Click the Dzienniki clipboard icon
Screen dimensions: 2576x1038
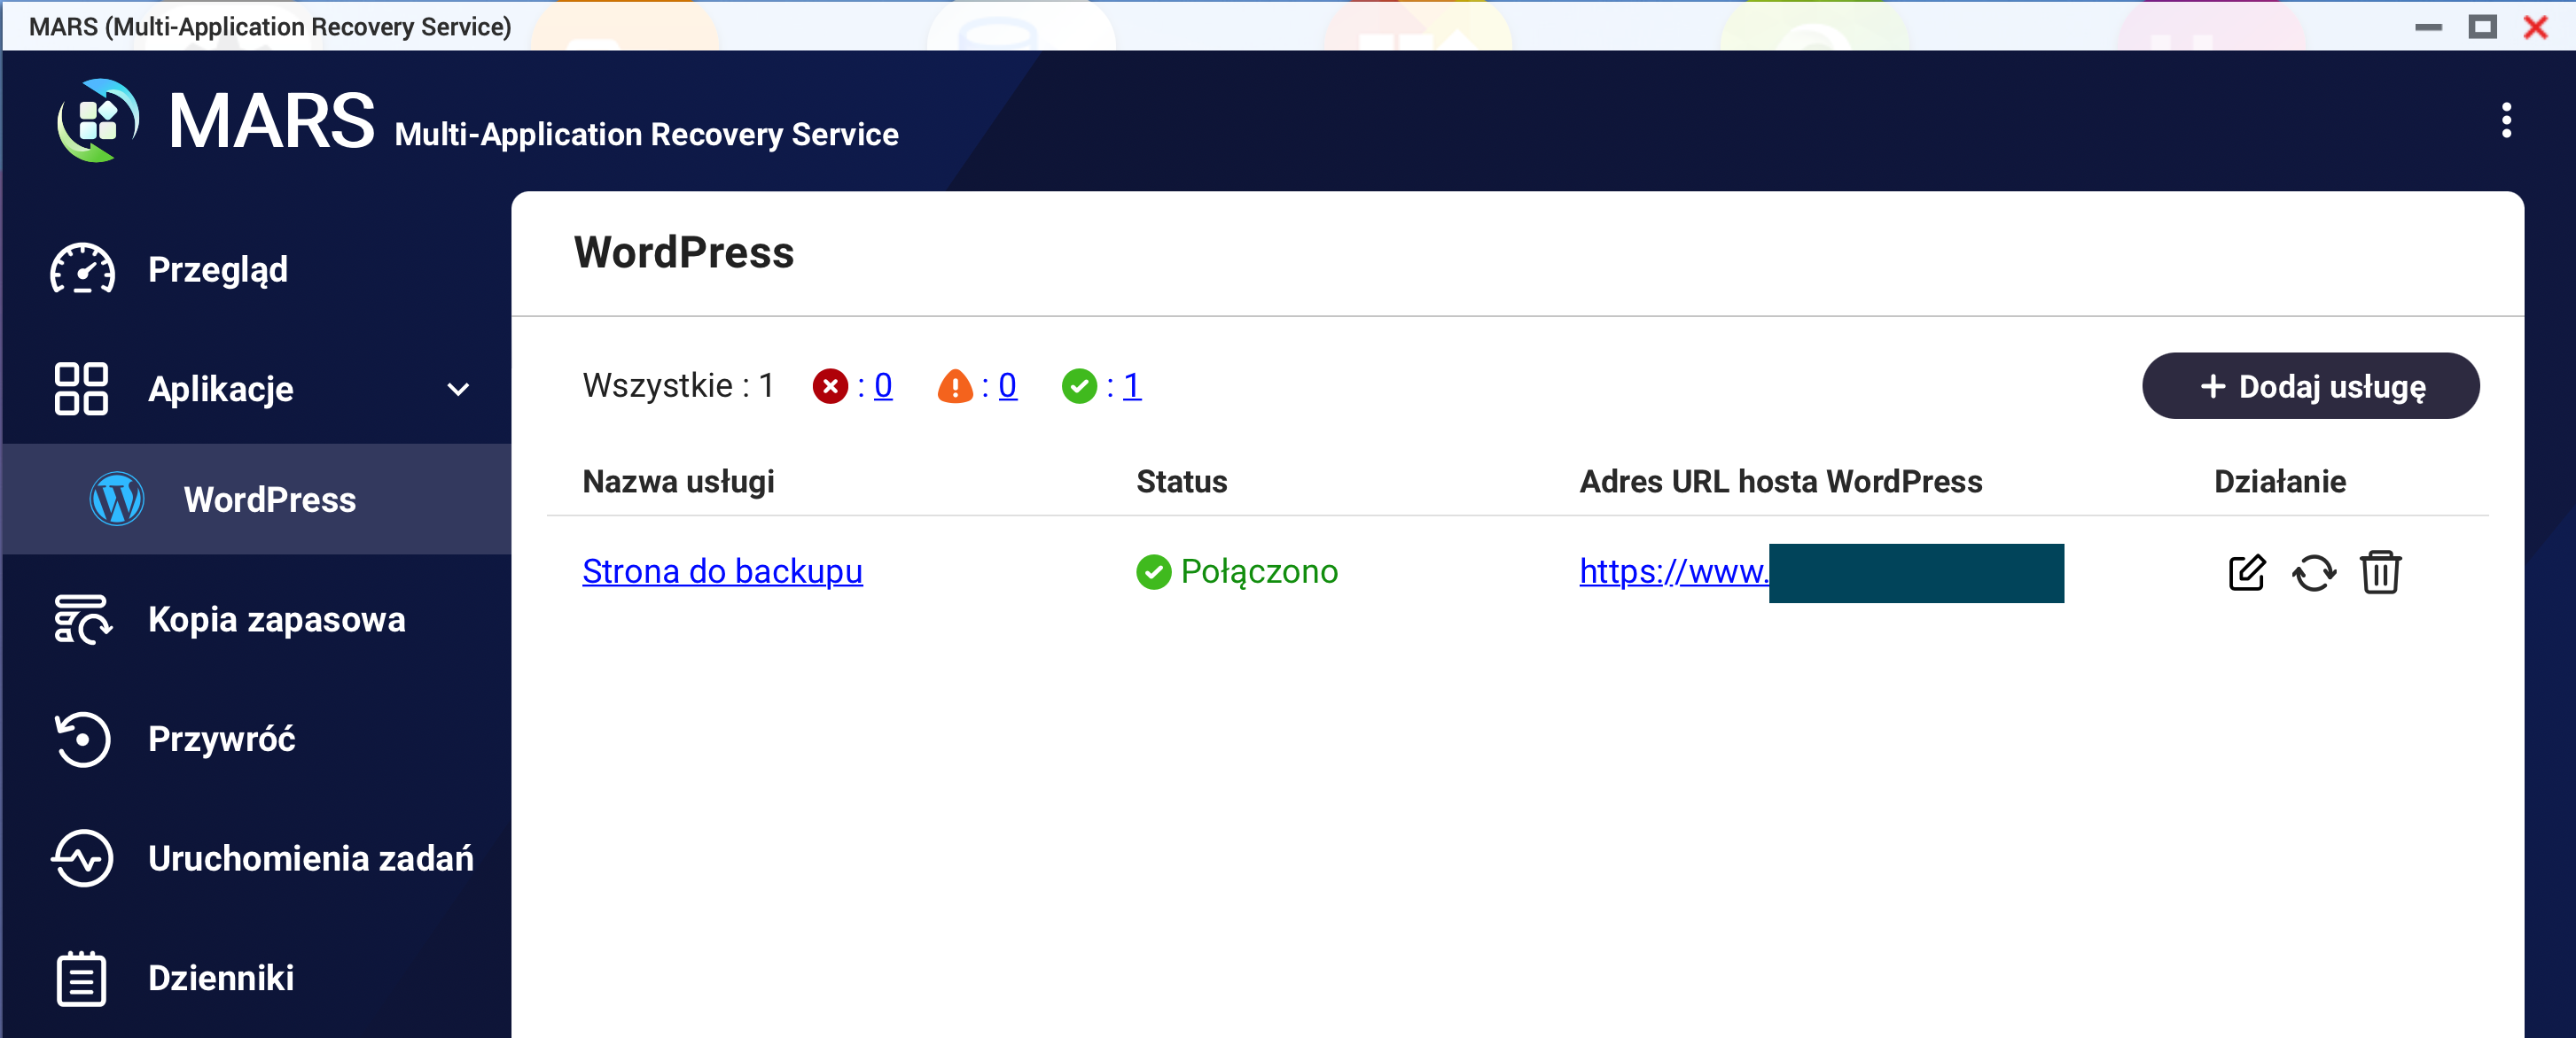(x=81, y=978)
